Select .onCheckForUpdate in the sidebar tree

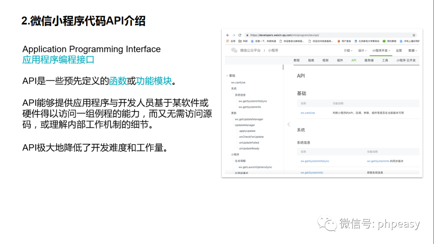251,137
